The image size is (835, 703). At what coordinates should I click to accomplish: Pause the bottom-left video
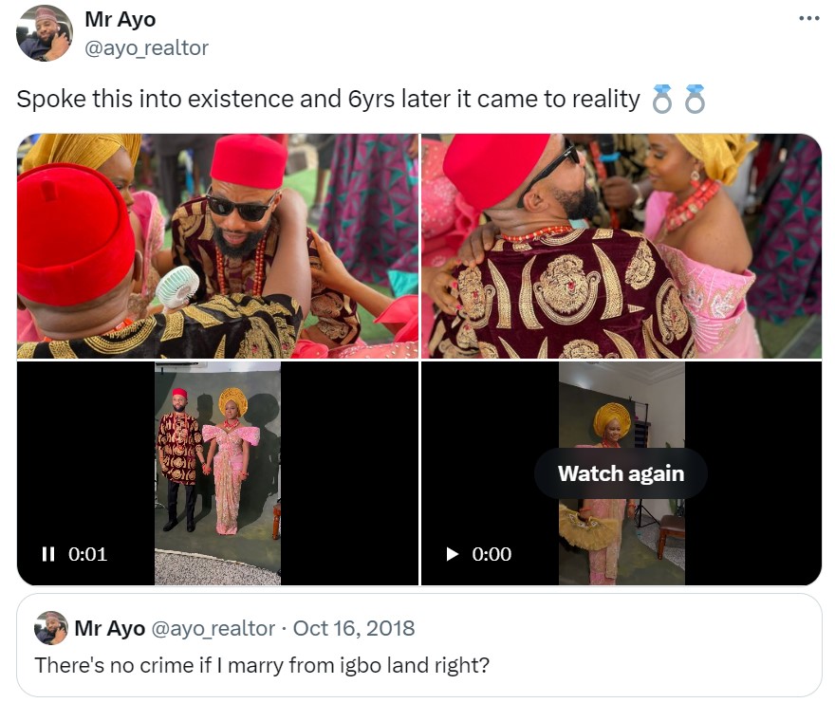[x=48, y=554]
